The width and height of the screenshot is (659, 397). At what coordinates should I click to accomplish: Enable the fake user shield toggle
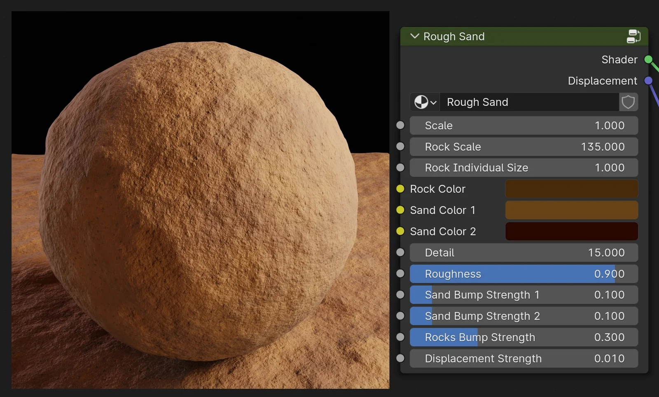point(629,102)
